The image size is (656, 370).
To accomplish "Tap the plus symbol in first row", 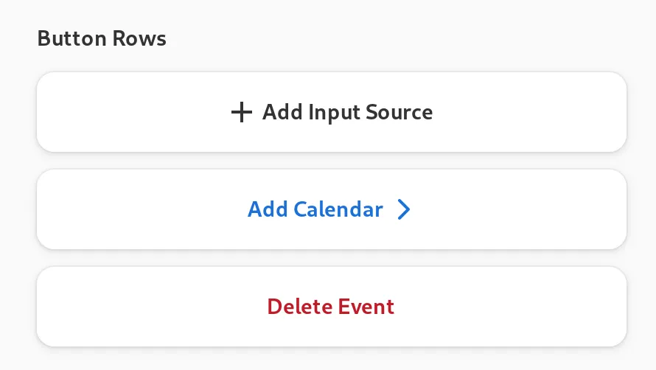I will point(241,113).
